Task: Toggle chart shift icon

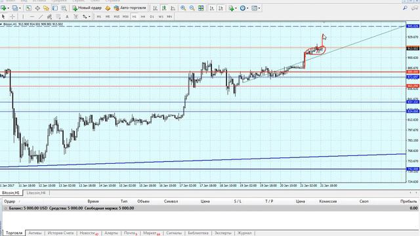Action: [220, 9]
